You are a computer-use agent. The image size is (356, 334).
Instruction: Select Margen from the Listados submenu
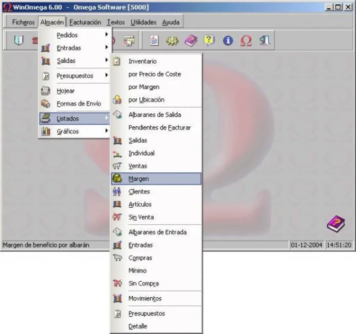(x=139, y=178)
